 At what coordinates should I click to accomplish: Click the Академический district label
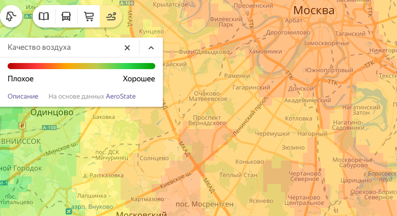tap(307, 101)
